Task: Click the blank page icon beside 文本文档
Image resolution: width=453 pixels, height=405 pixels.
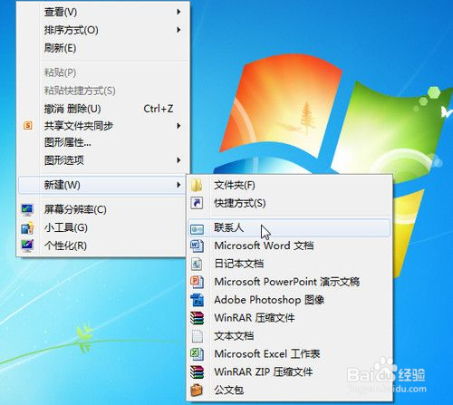Action: 197,336
